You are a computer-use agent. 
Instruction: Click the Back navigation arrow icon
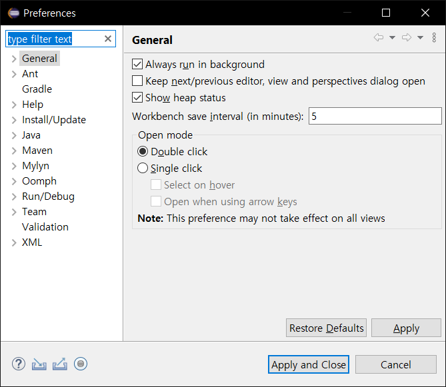(379, 37)
